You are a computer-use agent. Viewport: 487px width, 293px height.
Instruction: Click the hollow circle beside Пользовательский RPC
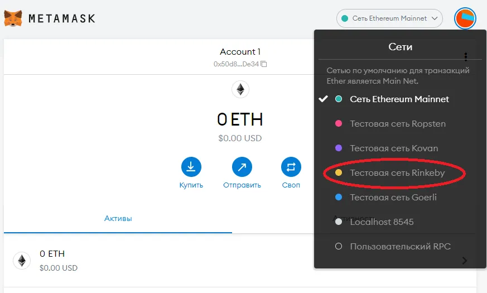pyautogui.click(x=339, y=246)
